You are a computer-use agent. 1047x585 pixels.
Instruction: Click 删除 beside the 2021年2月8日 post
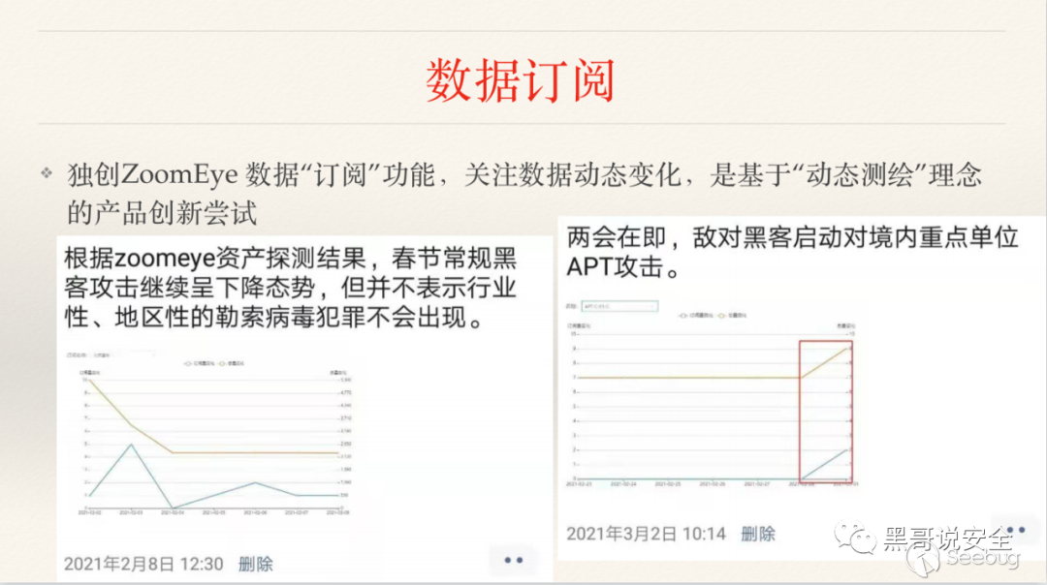[255, 565]
